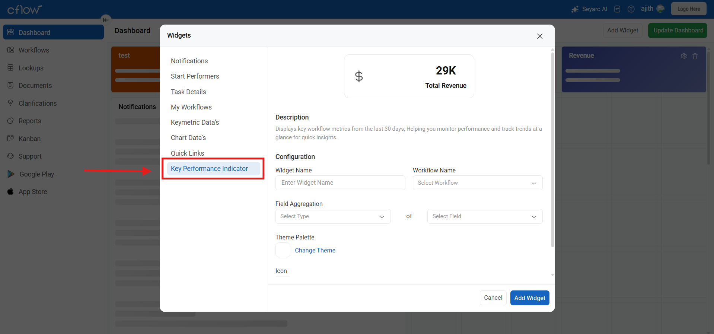Click the Seyarc AI sparkle icon
This screenshot has width=714, height=334.
pos(575,9)
